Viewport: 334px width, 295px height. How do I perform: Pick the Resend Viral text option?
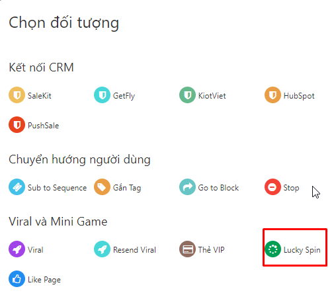(x=134, y=250)
